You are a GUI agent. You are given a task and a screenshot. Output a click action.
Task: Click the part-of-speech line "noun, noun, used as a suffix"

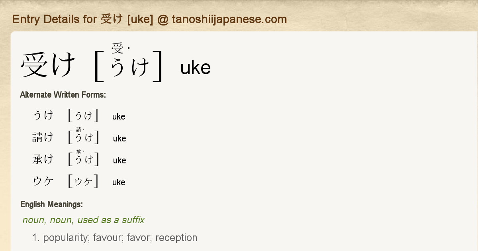[83, 220]
